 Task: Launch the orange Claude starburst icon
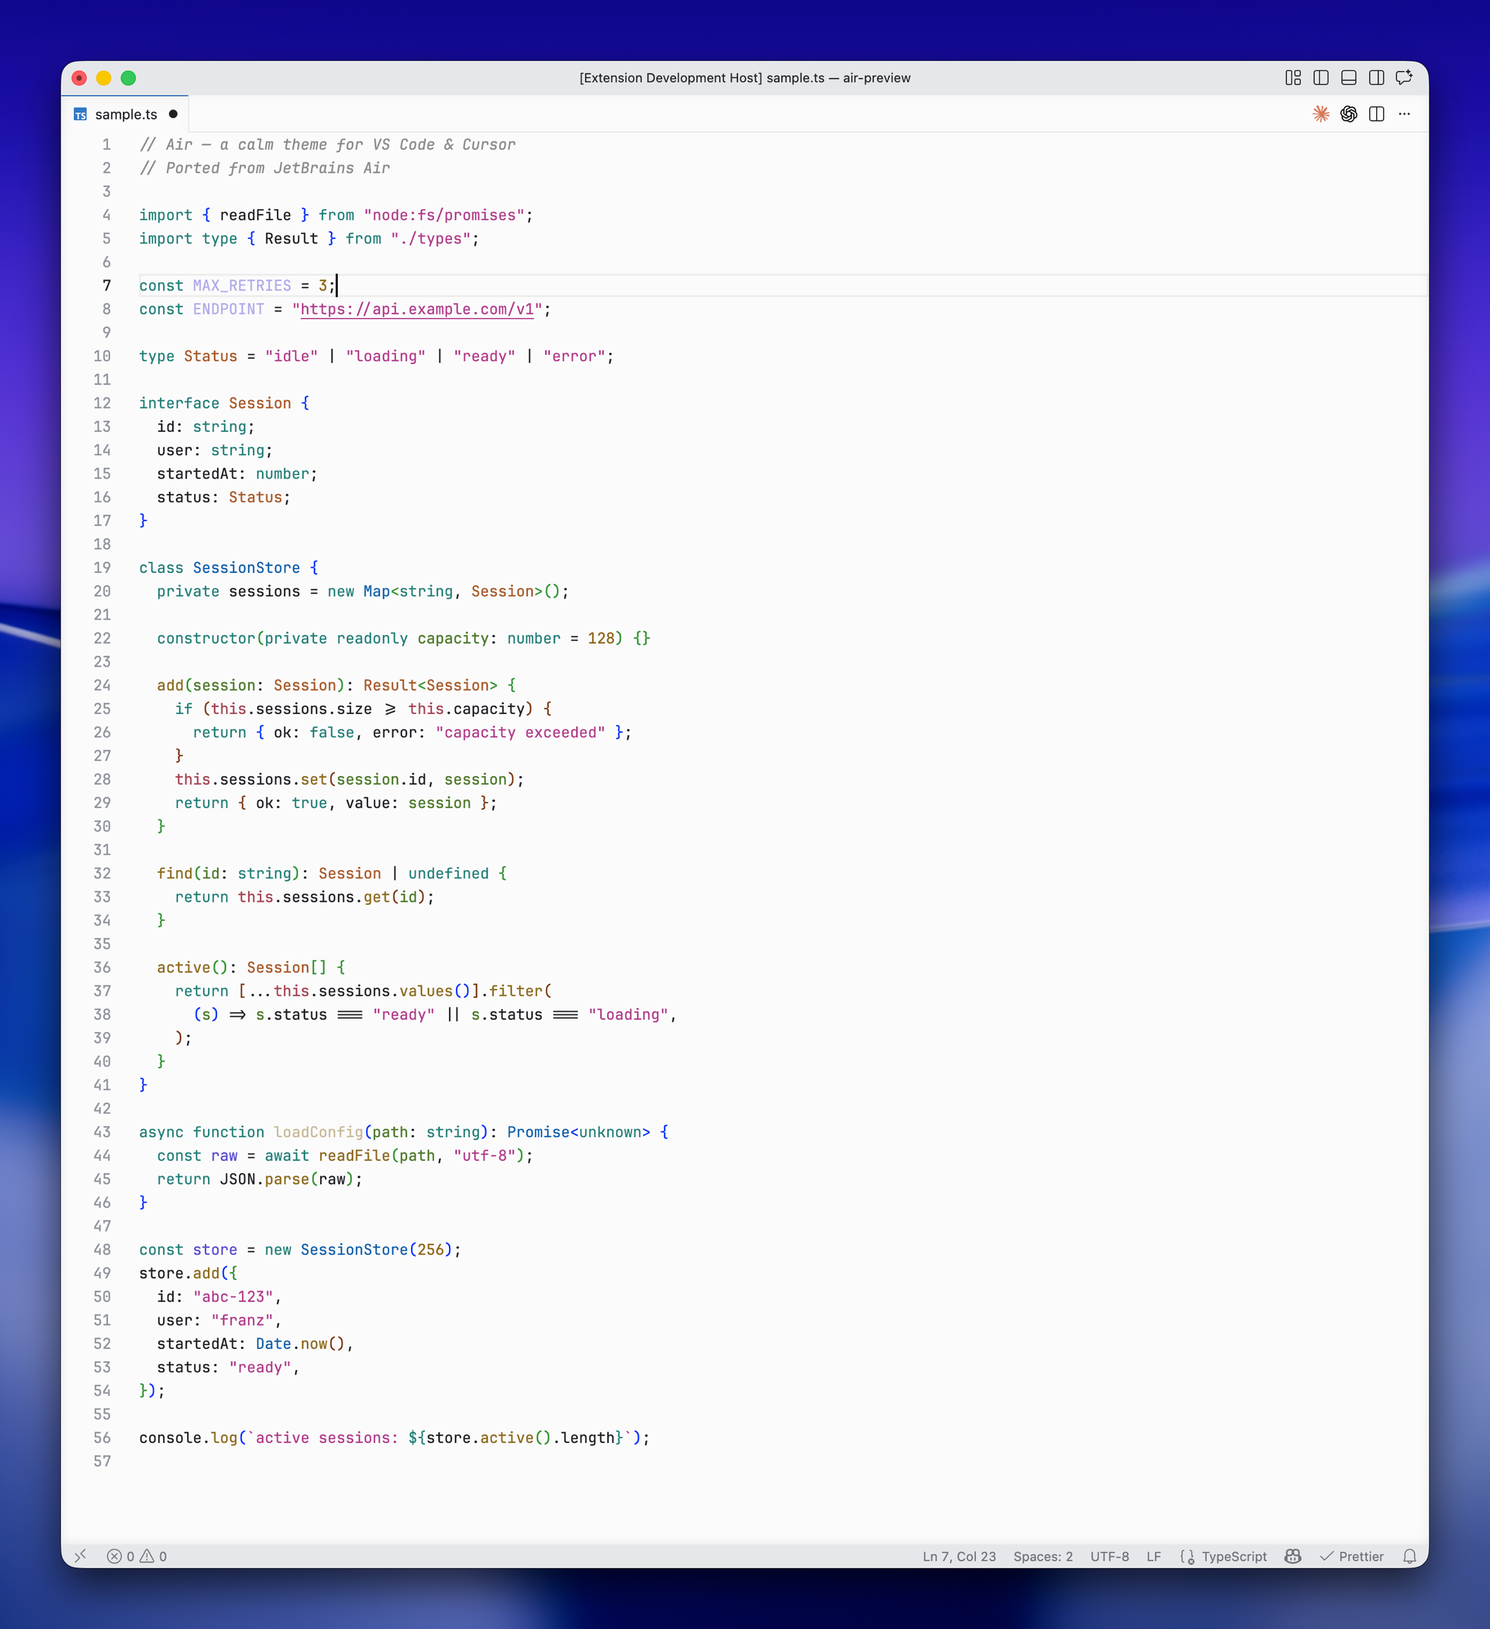1321,114
